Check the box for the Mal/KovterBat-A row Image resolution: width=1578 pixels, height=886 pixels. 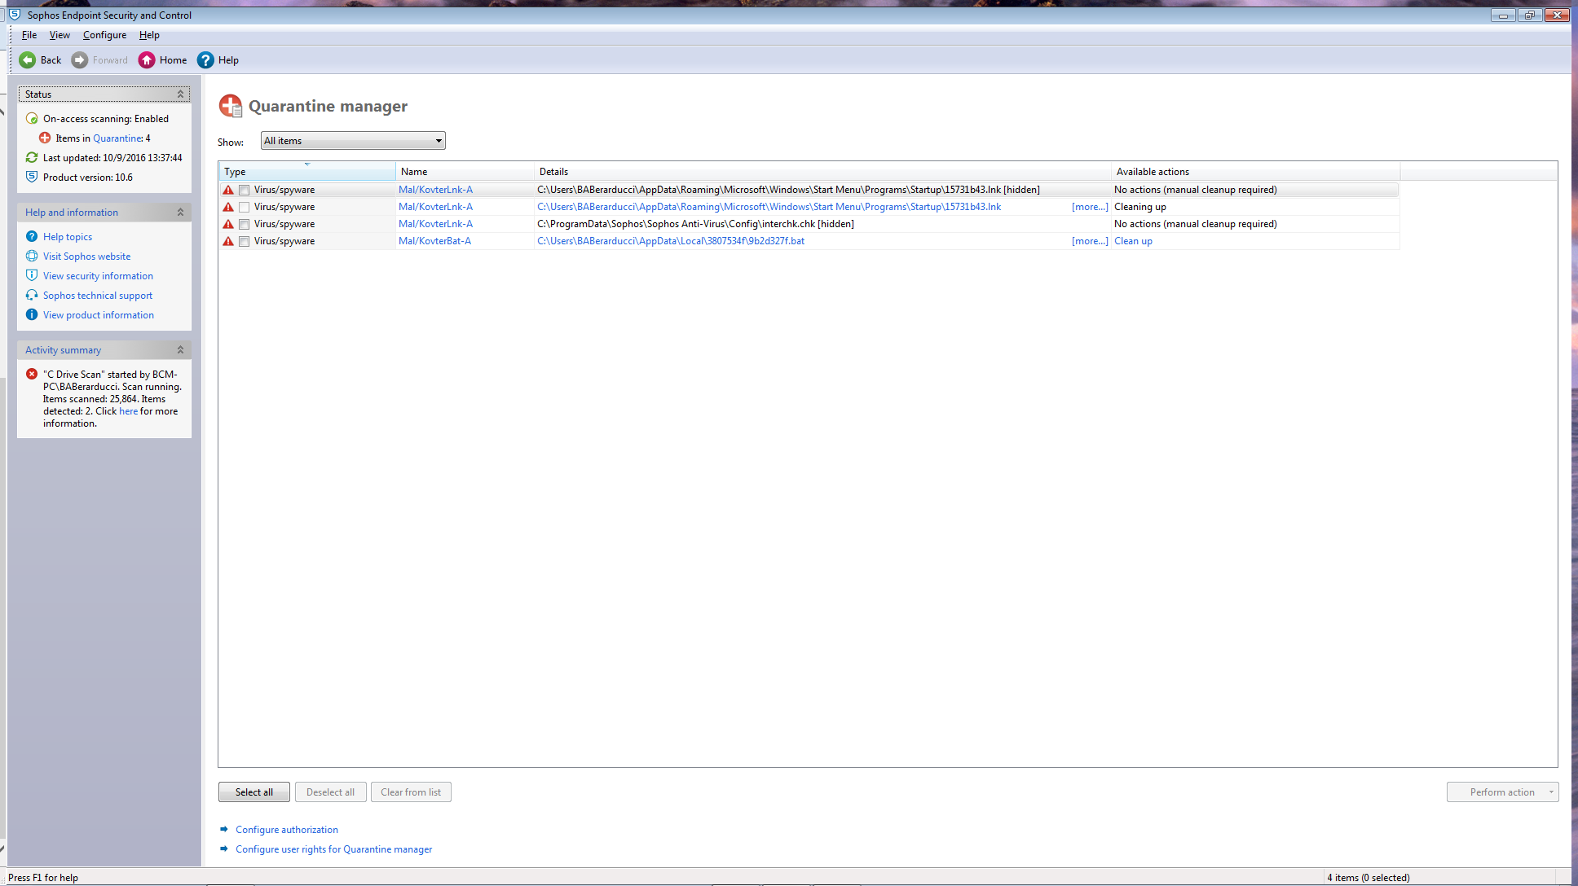click(x=245, y=241)
